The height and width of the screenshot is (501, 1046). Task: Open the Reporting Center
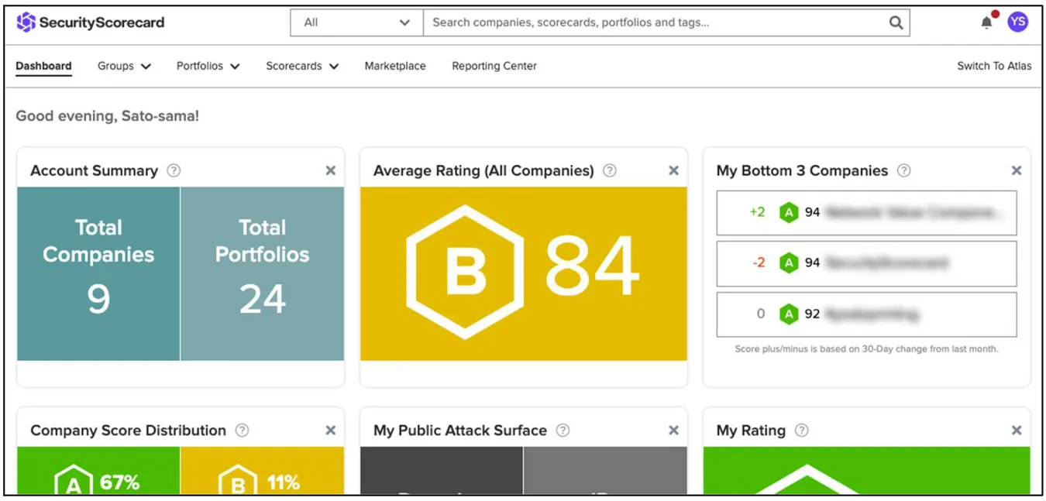pos(494,66)
